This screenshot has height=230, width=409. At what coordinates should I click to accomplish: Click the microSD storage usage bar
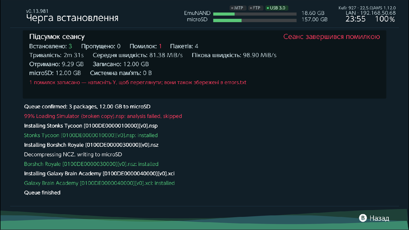tap(255, 20)
